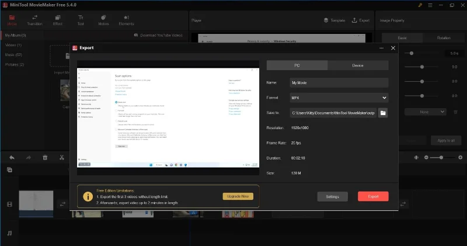This screenshot has height=246, width=467.
Task: Select My Album (3) in media sidebar
Action: (16, 35)
